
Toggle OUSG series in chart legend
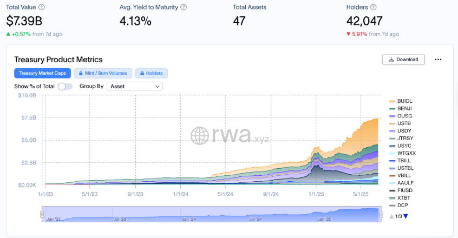tap(401, 116)
